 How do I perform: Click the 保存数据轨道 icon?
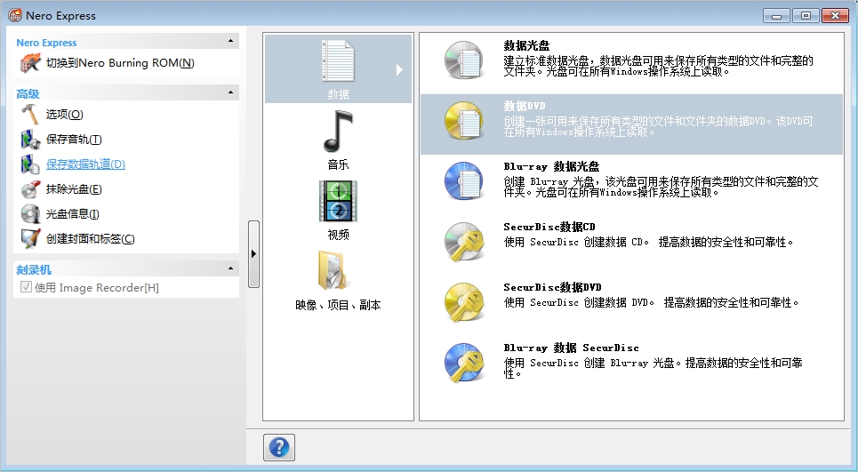point(30,164)
